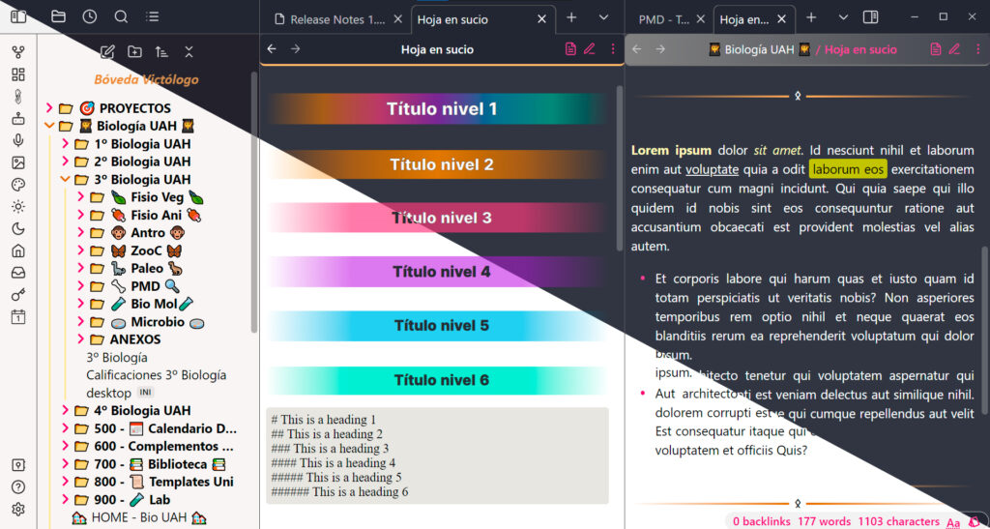Select the Antro folder
This screenshot has width=990, height=529.
[x=148, y=233]
